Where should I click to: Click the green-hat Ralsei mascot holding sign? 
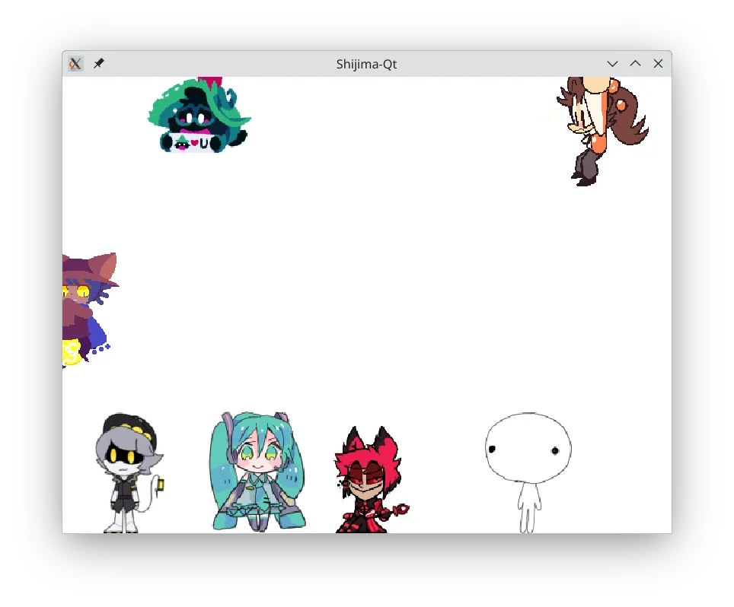[x=199, y=115]
